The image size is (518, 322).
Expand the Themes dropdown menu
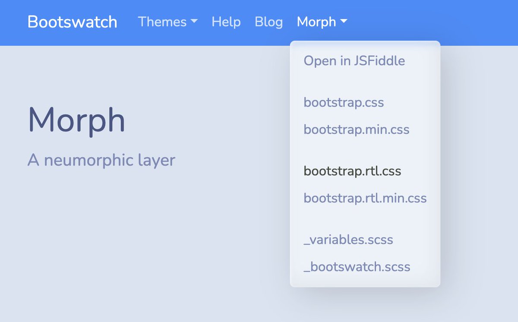[x=167, y=22]
